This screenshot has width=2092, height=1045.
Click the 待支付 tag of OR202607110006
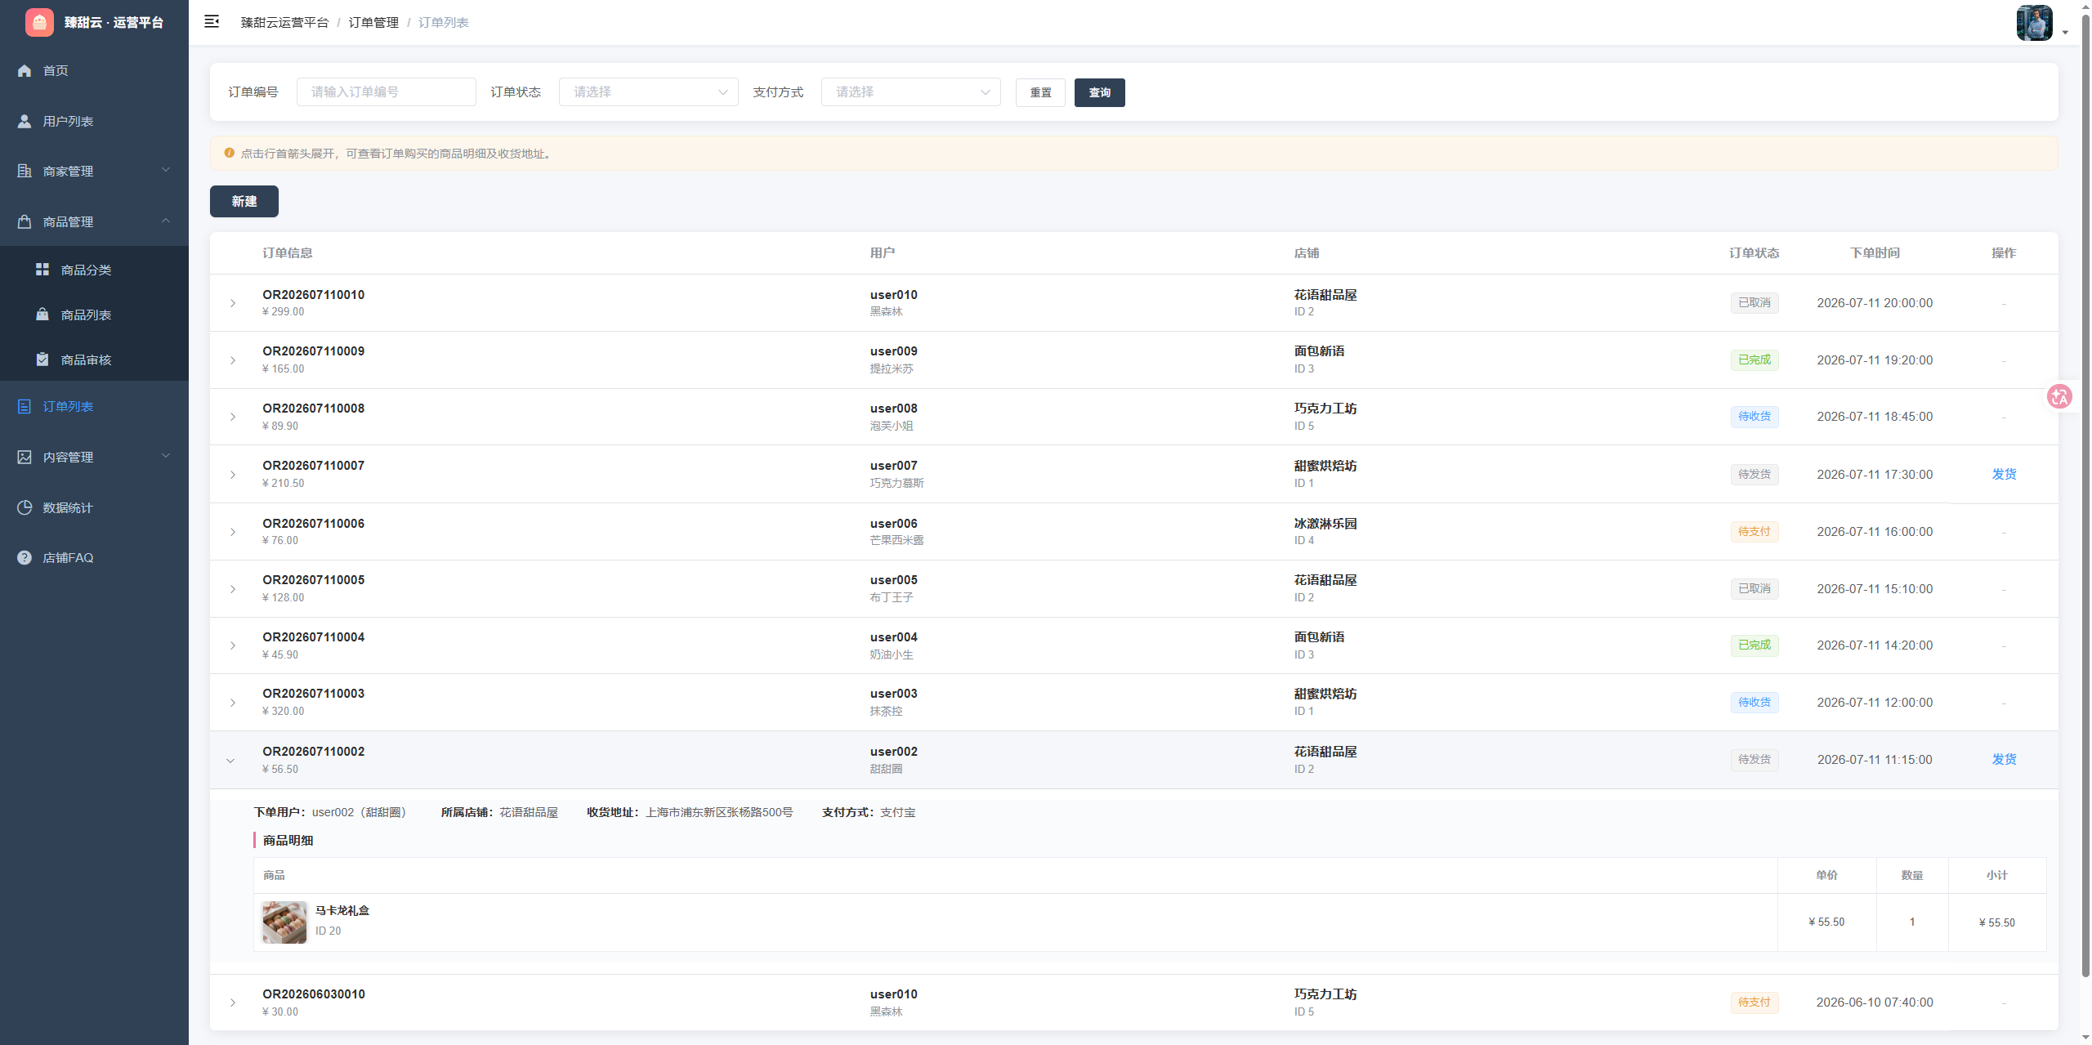tap(1754, 532)
